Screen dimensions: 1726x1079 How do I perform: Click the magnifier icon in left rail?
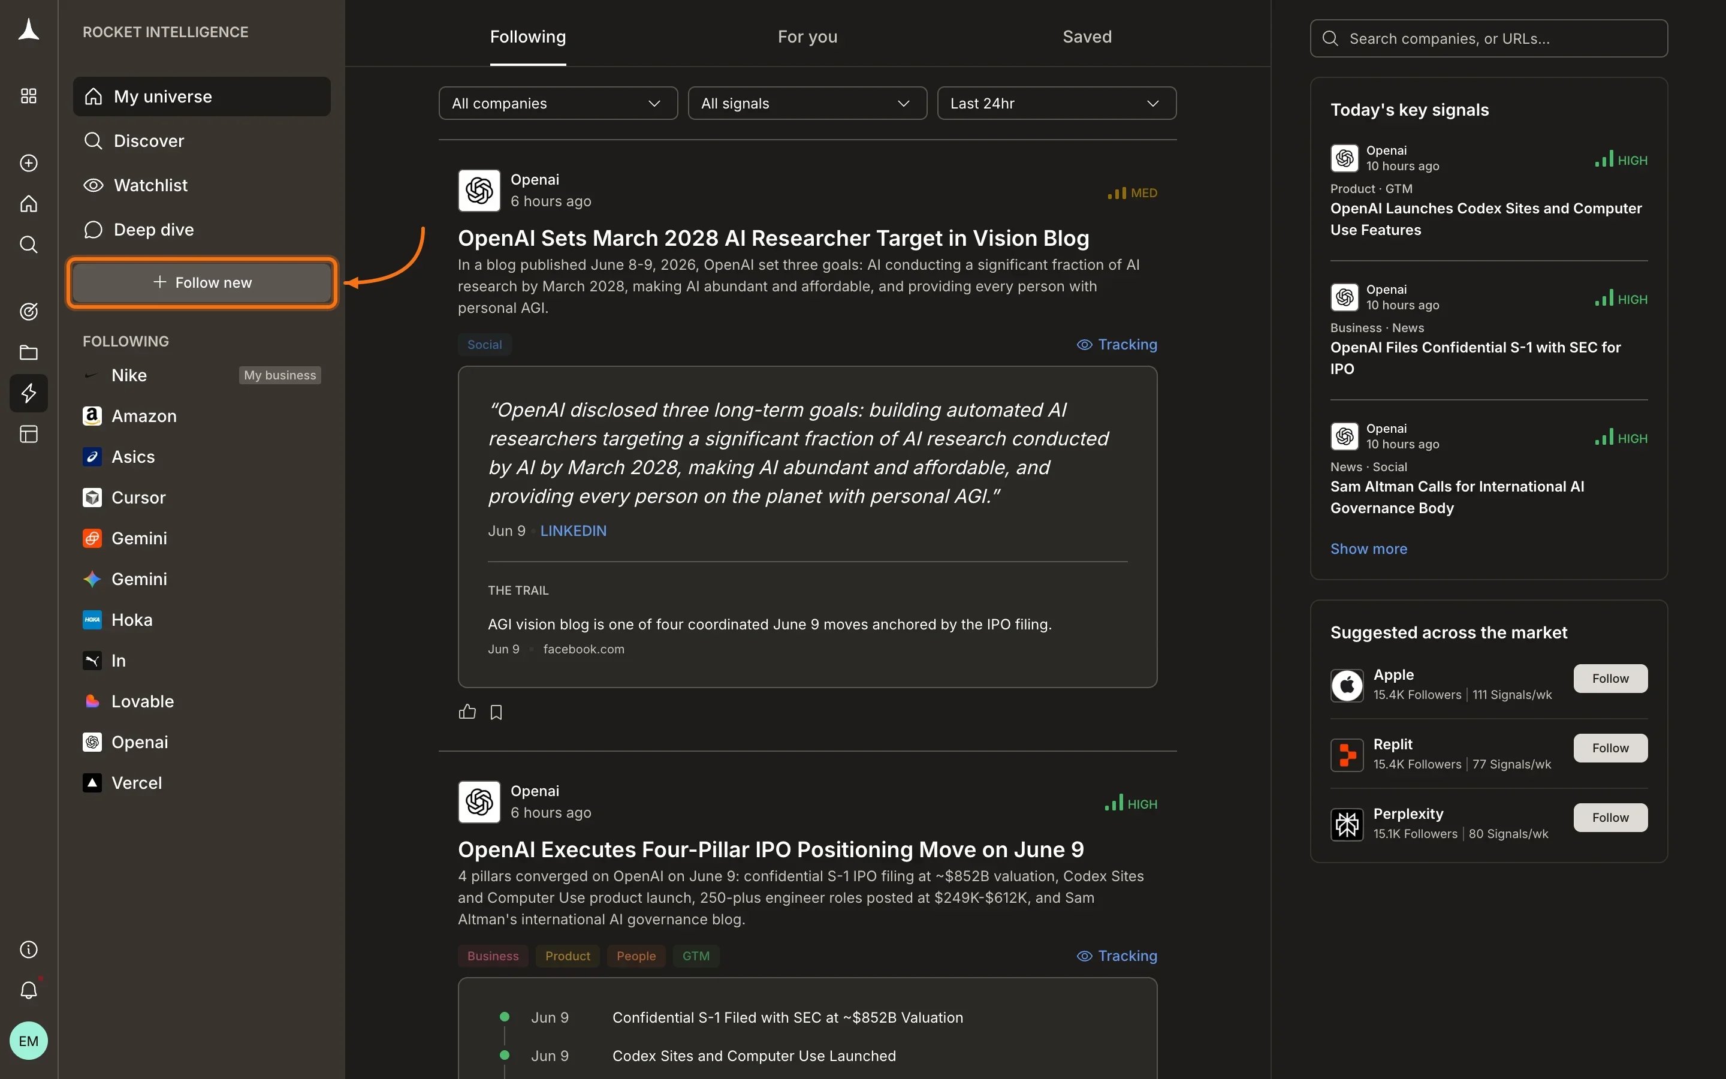coord(29,245)
